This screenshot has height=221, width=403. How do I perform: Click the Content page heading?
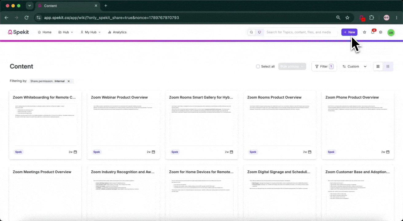pos(22,66)
